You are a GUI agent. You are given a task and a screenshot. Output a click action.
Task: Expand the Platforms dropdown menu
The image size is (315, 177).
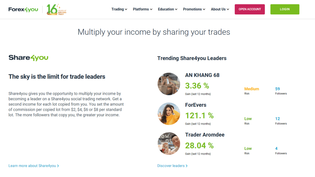(143, 9)
